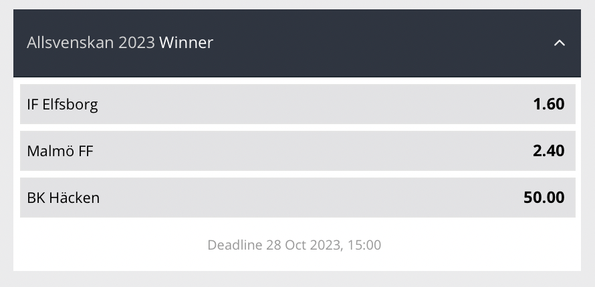The width and height of the screenshot is (595, 287).
Task: Click the Deadline label text
Action: (x=235, y=245)
